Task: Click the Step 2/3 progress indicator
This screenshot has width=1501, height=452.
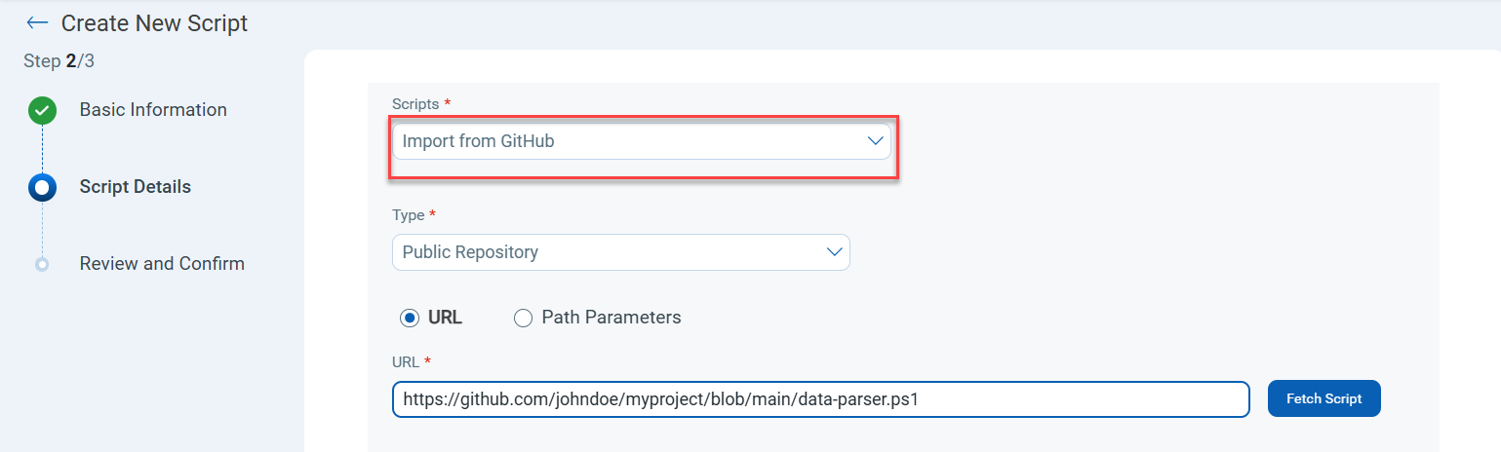Action: point(59,61)
